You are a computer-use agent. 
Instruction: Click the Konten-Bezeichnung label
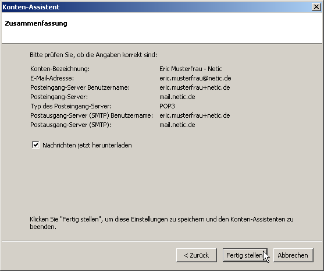[x=60, y=69]
